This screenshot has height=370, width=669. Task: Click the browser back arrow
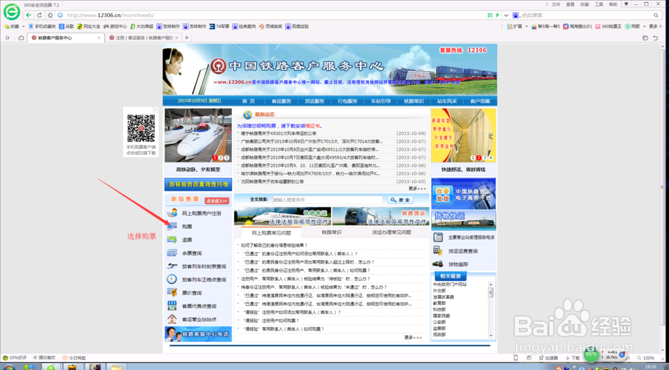29,15
